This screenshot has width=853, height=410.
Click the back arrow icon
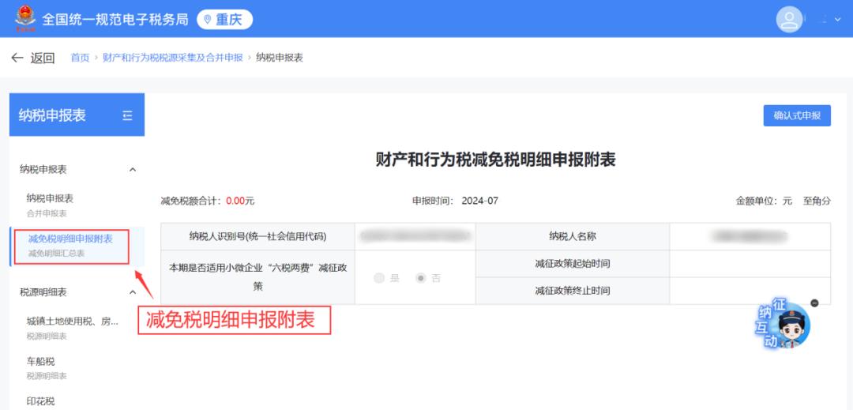click(17, 58)
